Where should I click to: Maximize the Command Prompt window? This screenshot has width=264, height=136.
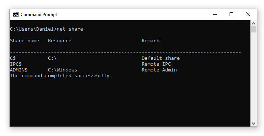tap(231, 15)
